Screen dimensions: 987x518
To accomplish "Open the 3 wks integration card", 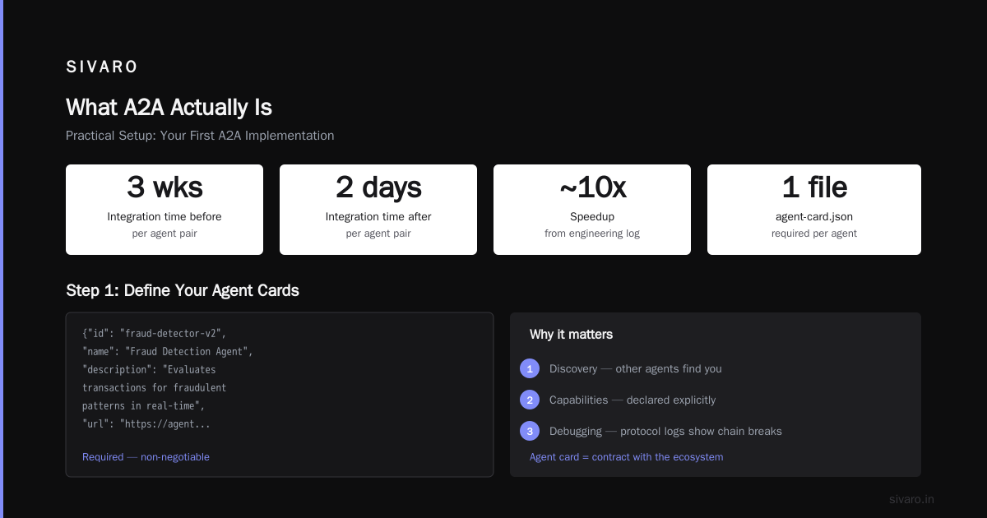I will [164, 210].
